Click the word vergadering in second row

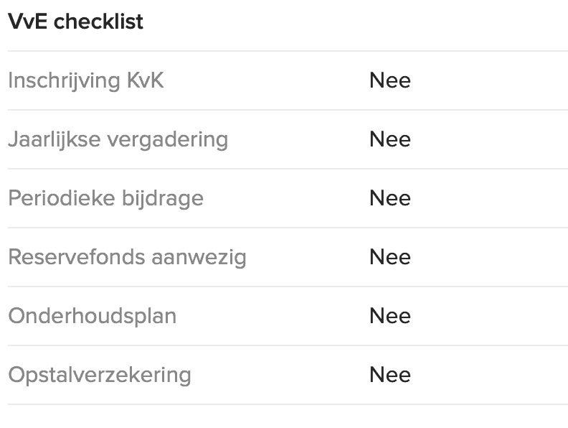[168, 141]
